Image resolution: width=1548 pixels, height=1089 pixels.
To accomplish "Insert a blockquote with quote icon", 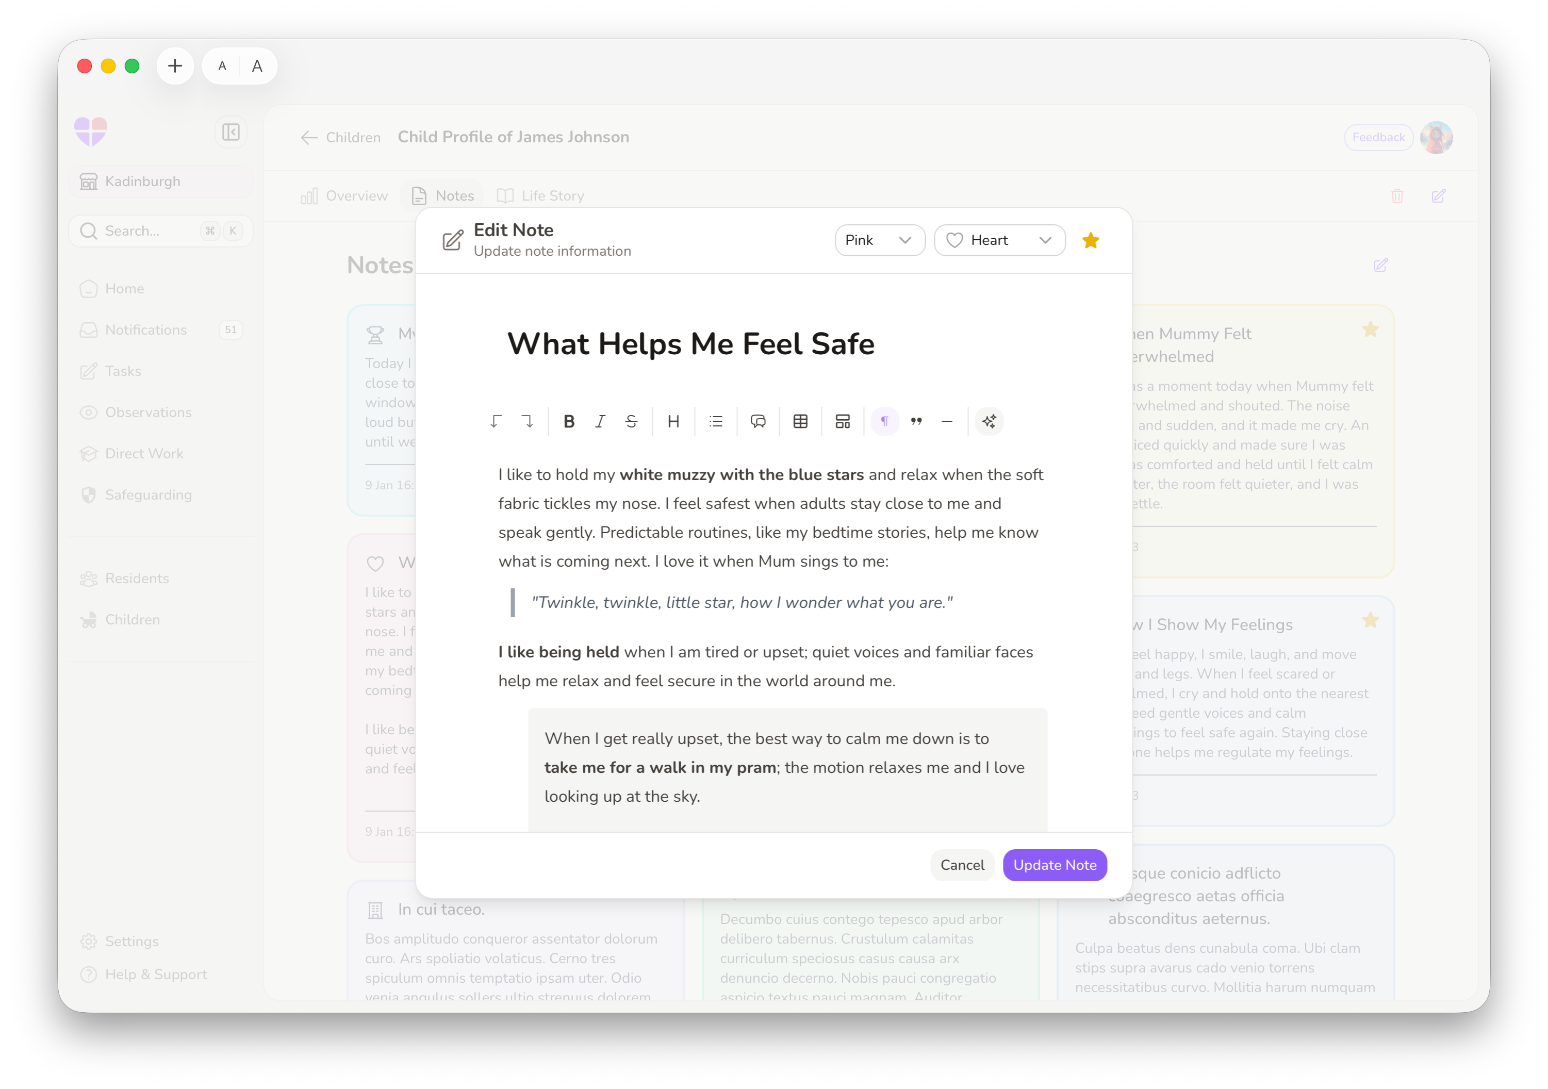I will point(916,421).
